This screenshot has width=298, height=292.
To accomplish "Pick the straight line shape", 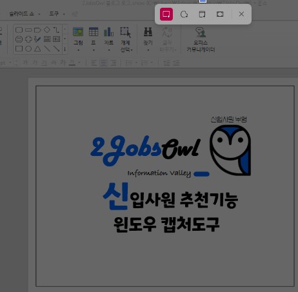I will pyautogui.click(x=47, y=48).
